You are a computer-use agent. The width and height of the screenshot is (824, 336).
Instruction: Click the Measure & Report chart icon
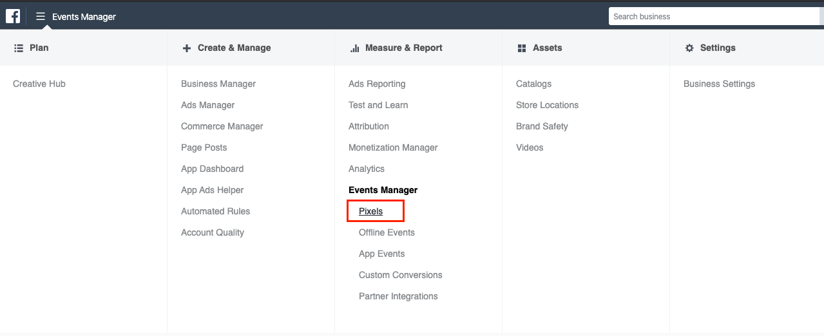pos(354,48)
